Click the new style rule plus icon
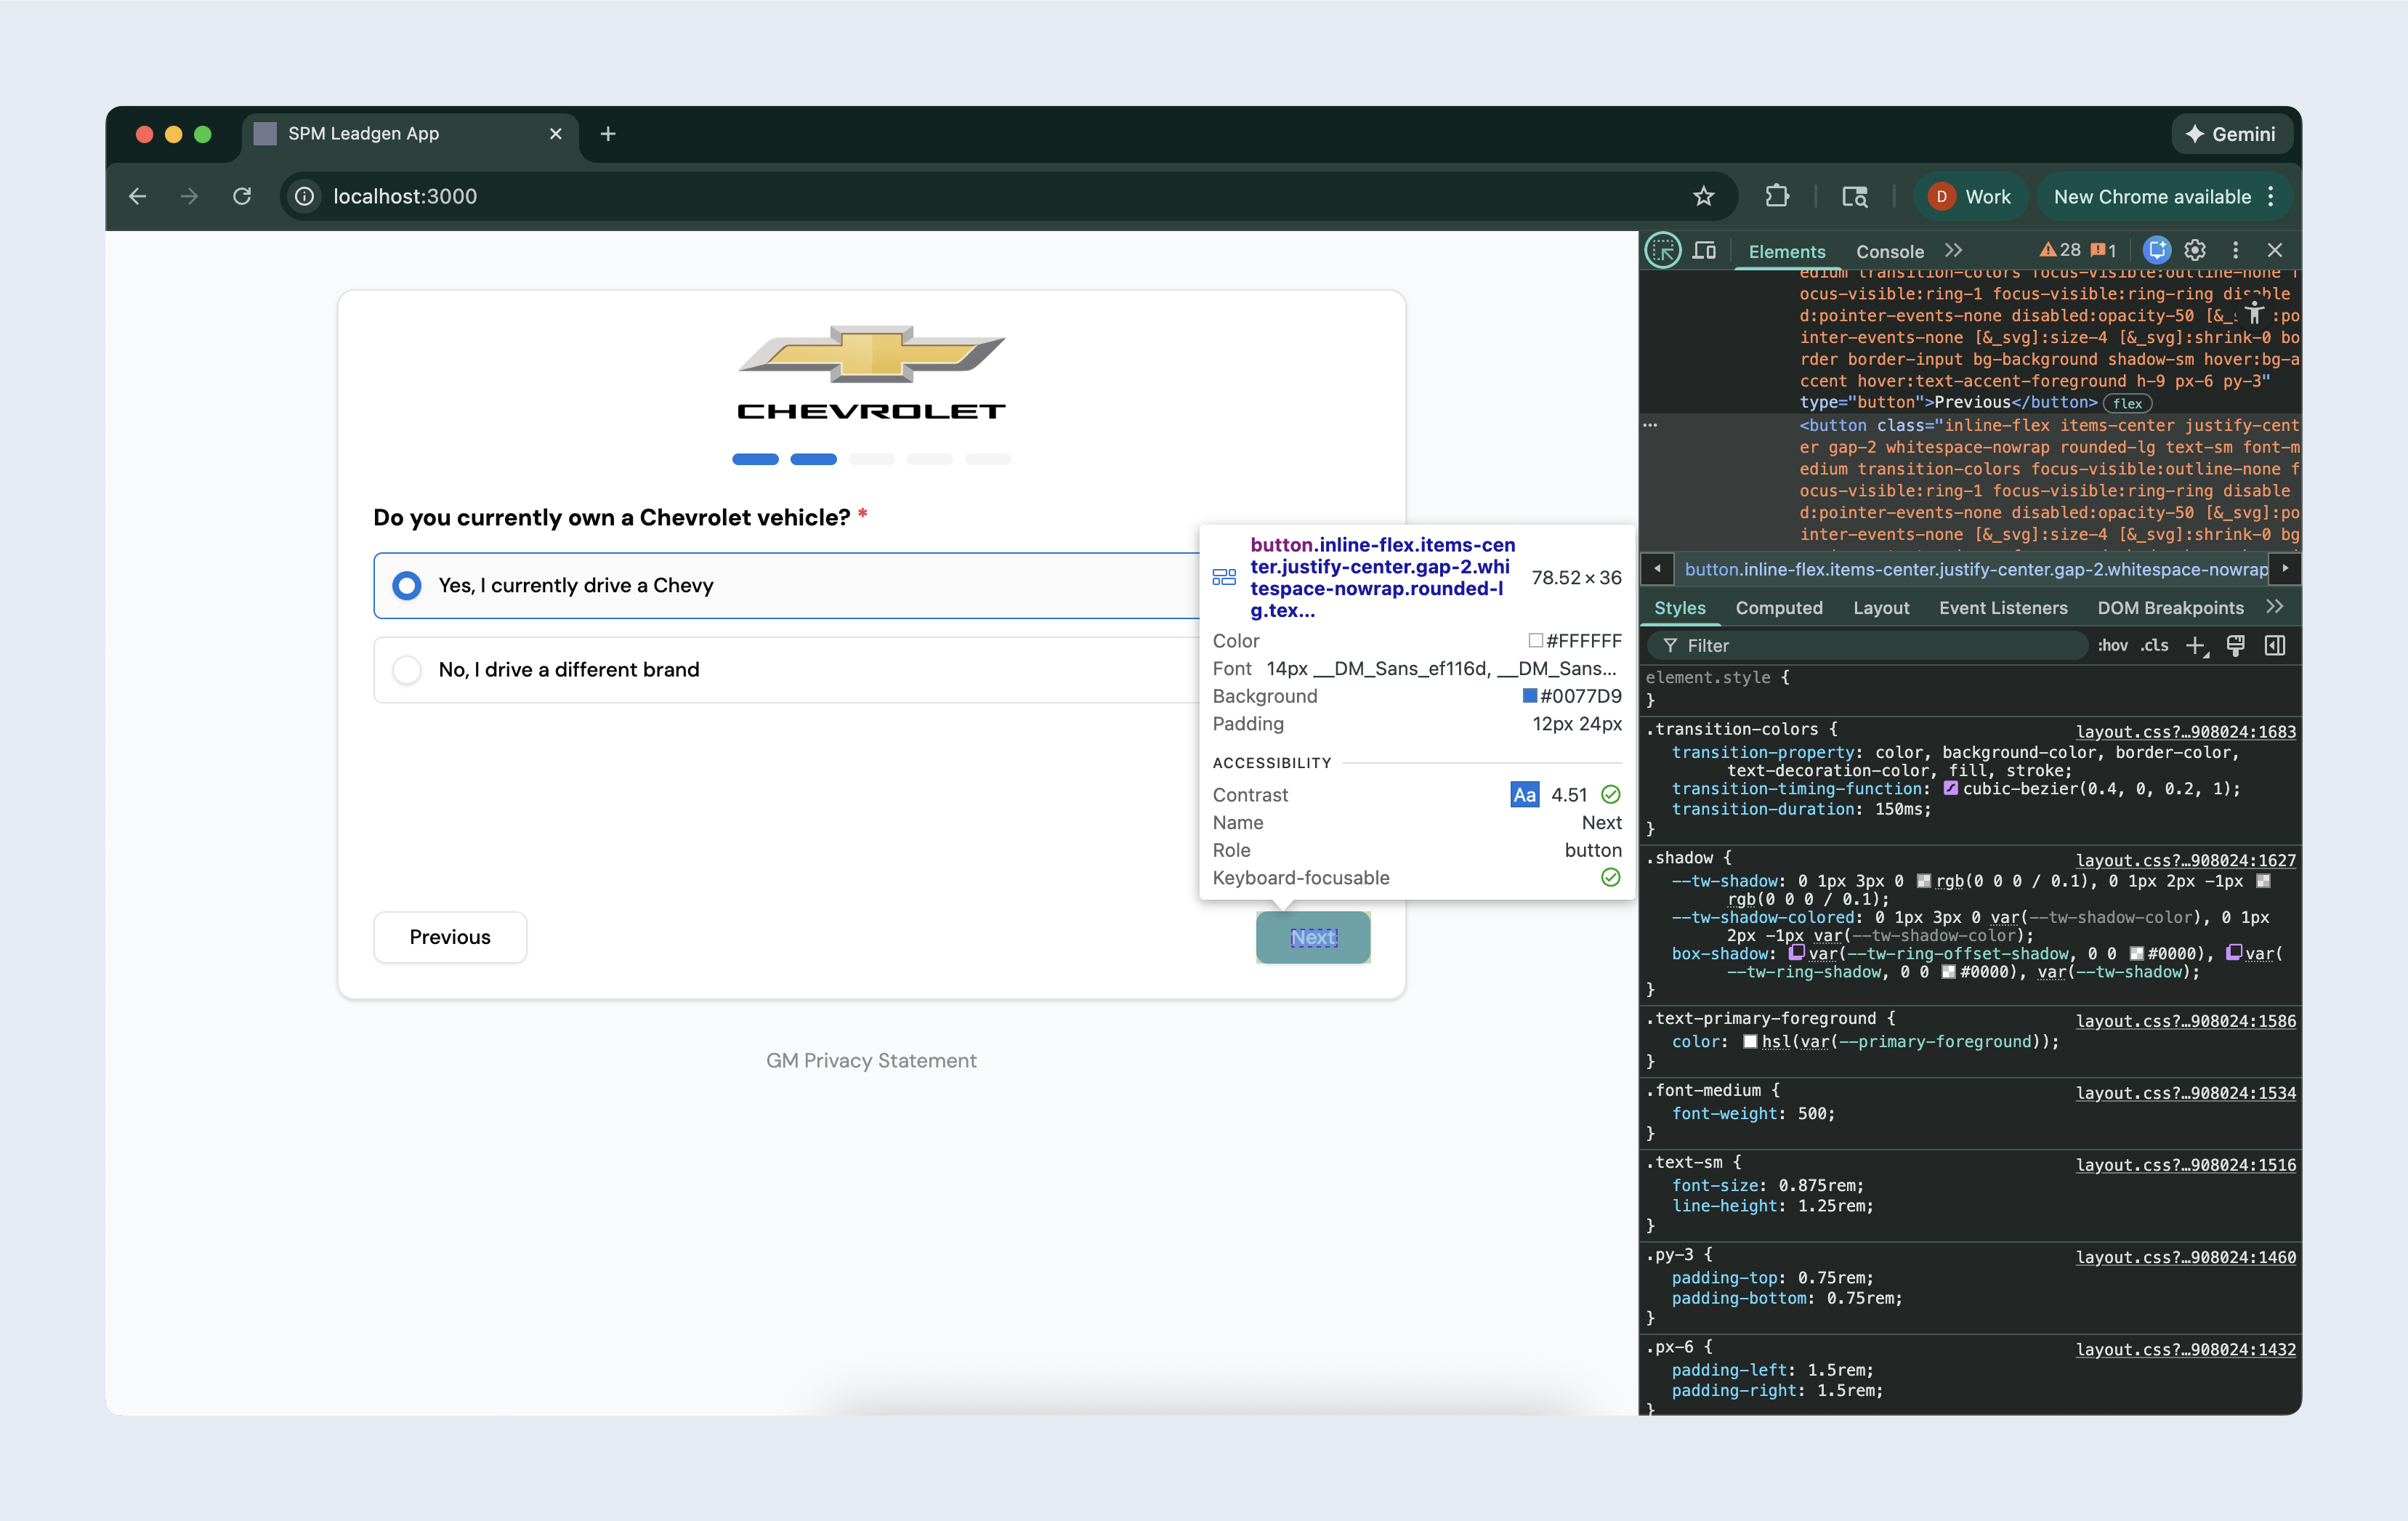 [x=2196, y=646]
